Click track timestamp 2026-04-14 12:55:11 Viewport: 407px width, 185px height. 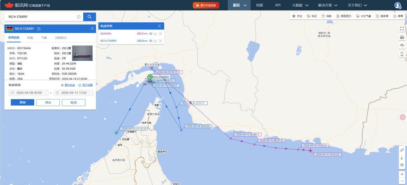click(193, 103)
